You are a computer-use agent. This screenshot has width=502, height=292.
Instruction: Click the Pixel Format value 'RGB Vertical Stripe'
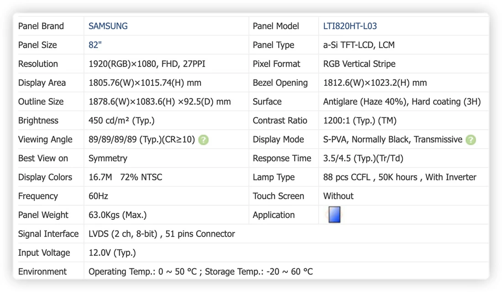(x=359, y=64)
